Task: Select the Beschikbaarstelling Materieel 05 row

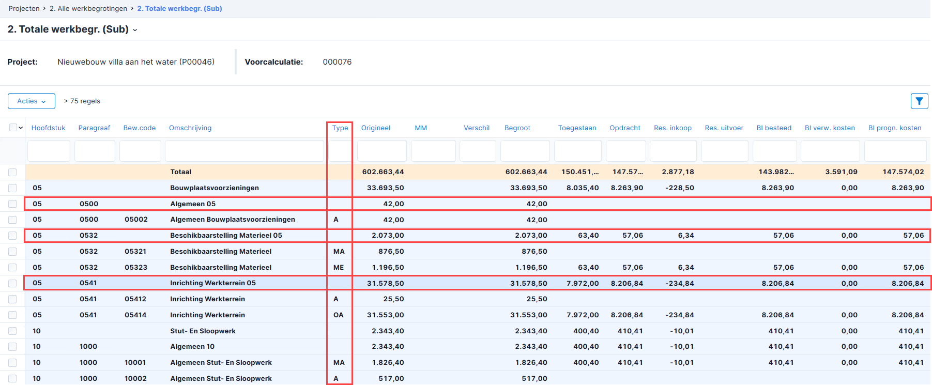Action: click(478, 236)
